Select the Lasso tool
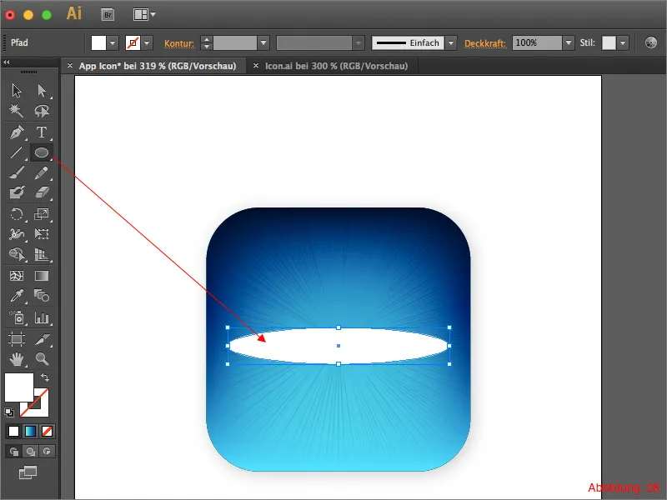 [x=42, y=111]
